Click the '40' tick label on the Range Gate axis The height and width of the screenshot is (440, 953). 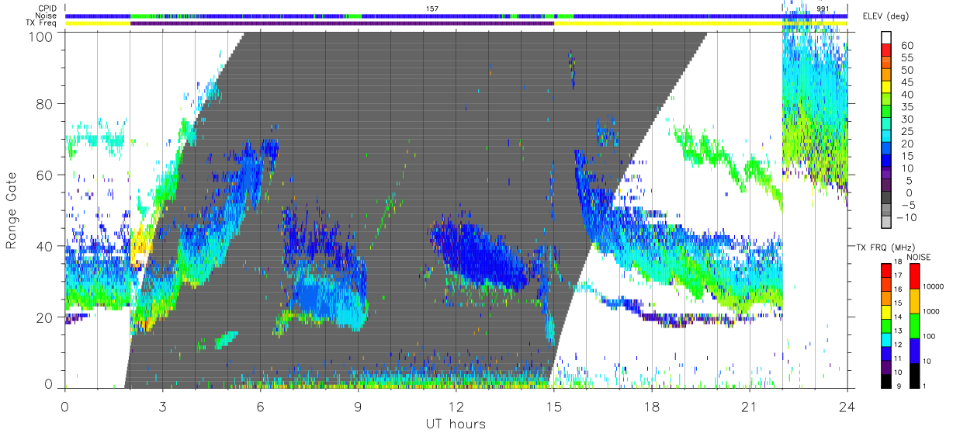[x=45, y=247]
